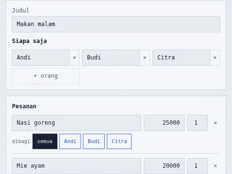The image size is (232, 174).
Task: Click the 'Pesanan' heading
Action: (x=24, y=106)
